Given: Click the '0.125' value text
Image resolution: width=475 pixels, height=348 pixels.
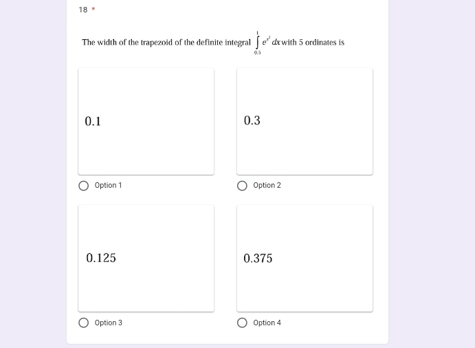Looking at the screenshot, I should click(101, 258).
